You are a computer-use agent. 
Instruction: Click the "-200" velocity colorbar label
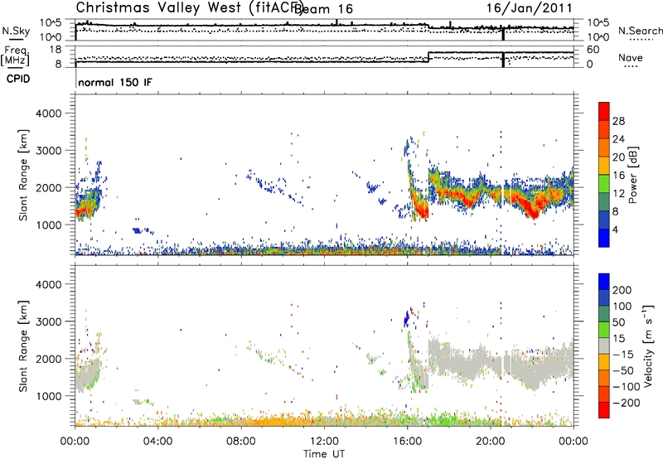626,403
